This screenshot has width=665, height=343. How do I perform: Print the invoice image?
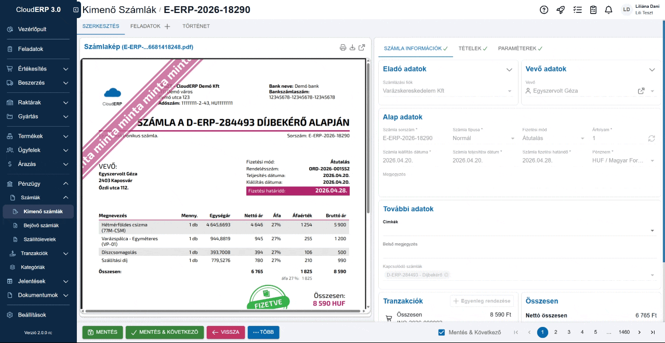coord(342,47)
